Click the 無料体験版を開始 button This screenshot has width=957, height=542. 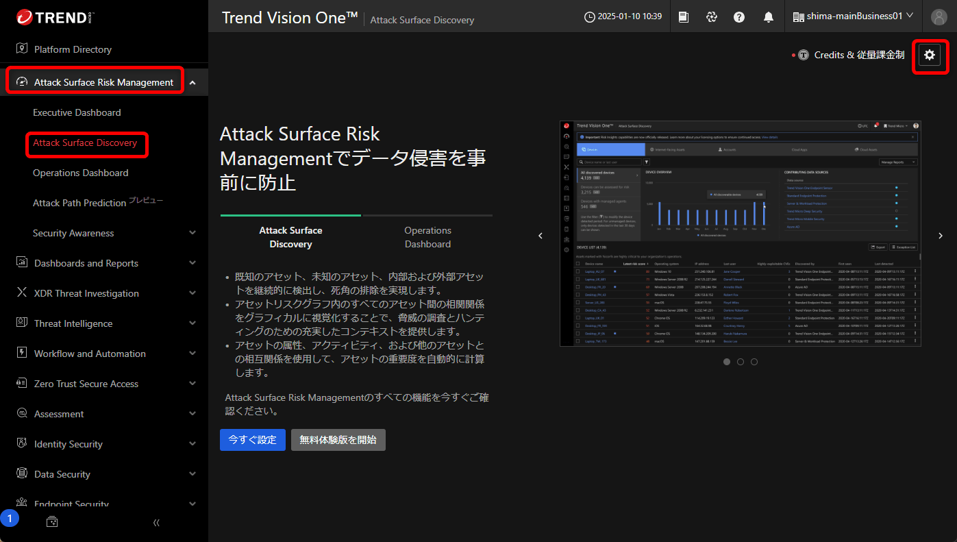[338, 440]
